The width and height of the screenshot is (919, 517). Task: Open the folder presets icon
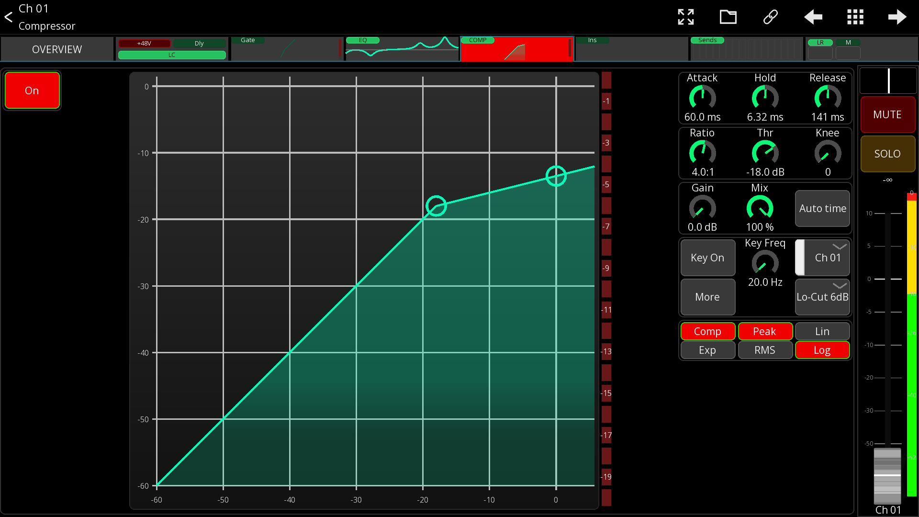[x=728, y=17]
